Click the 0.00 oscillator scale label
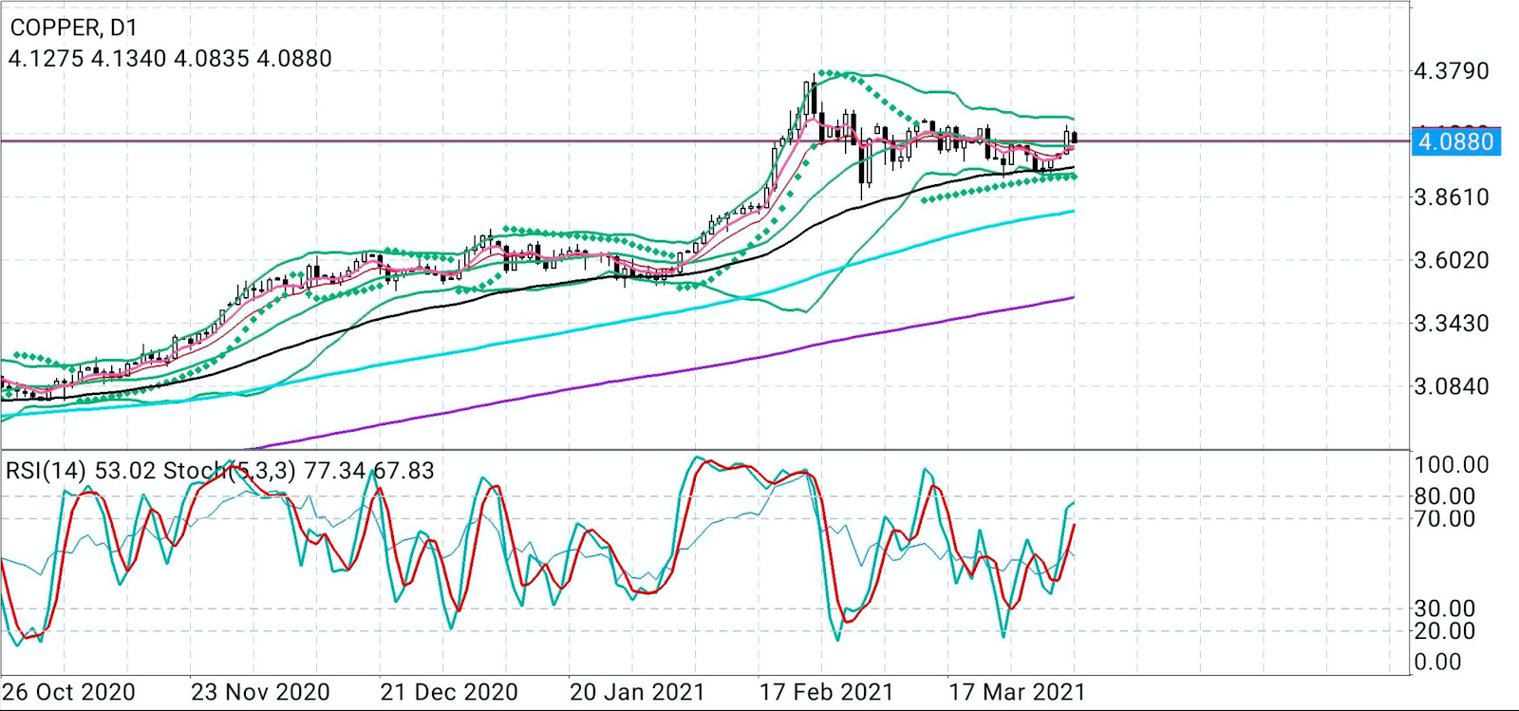The height and width of the screenshot is (711, 1519). click(1437, 663)
